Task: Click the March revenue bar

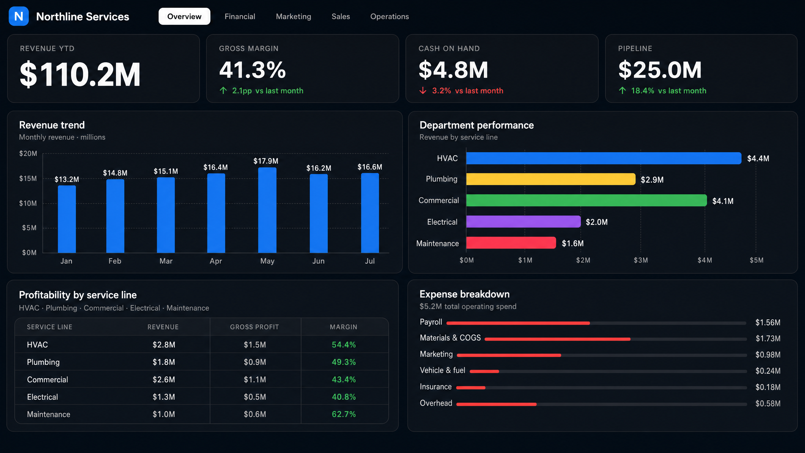Action: point(166,215)
